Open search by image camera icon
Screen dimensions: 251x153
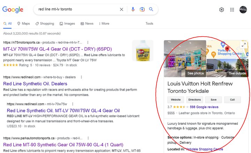click(142, 9)
